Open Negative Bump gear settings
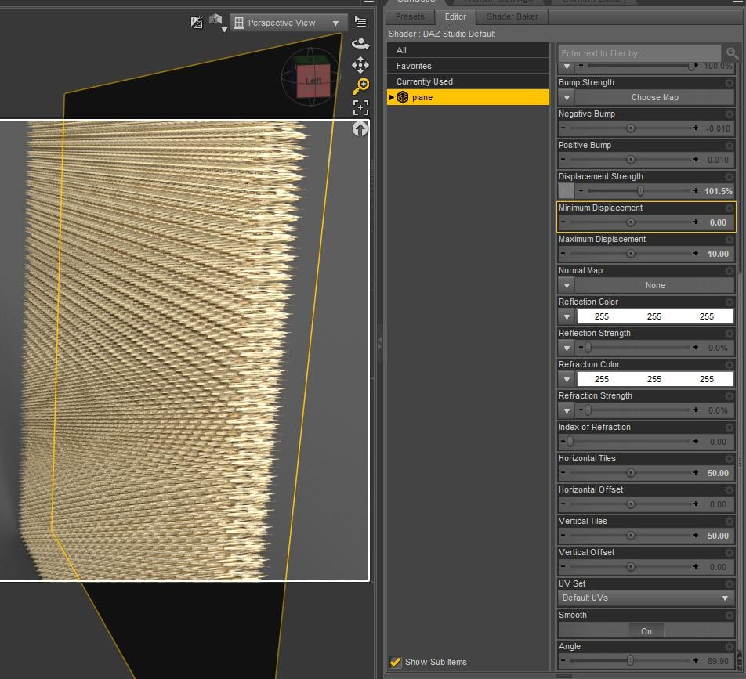 pyautogui.click(x=729, y=114)
